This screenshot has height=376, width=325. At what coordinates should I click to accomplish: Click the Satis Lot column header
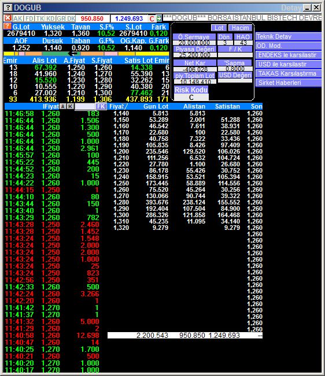coord(138,61)
